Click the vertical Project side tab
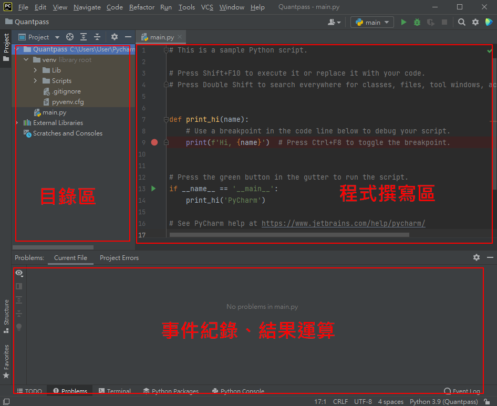 [6, 47]
